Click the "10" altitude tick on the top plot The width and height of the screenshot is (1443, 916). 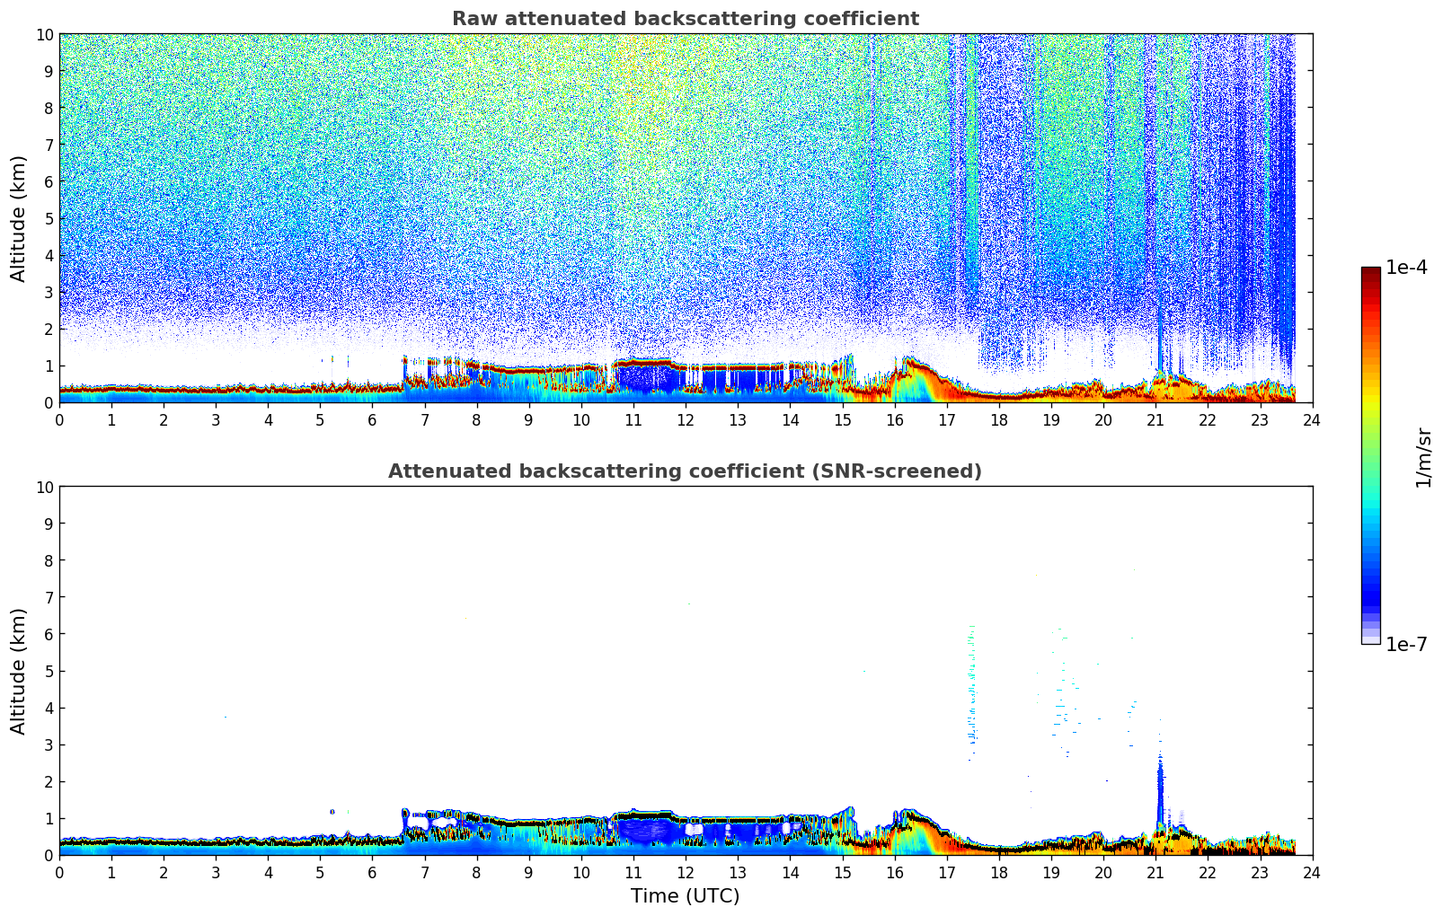coord(44,34)
